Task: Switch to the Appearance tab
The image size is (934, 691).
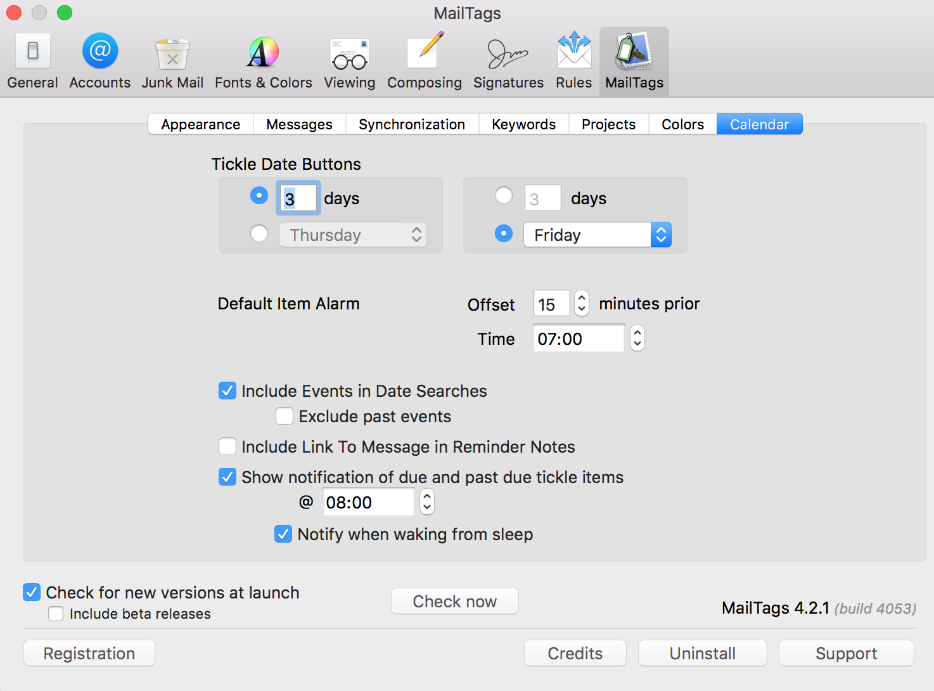Action: [201, 124]
